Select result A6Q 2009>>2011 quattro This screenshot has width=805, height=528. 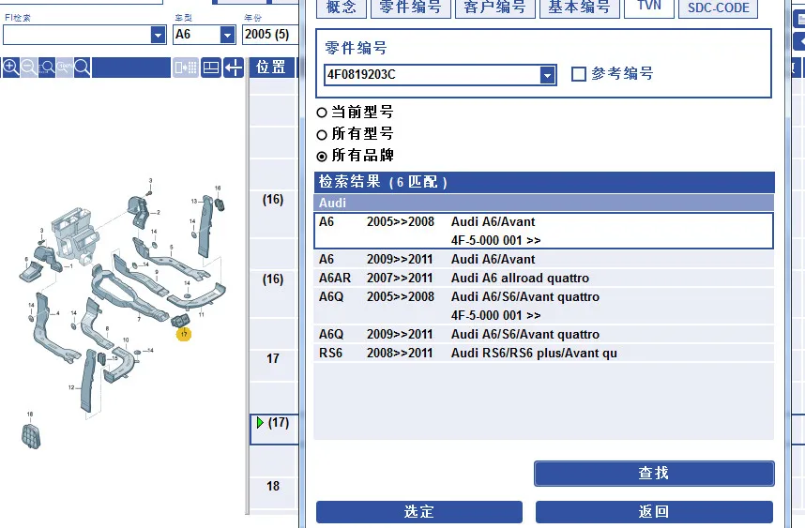pyautogui.click(x=543, y=334)
